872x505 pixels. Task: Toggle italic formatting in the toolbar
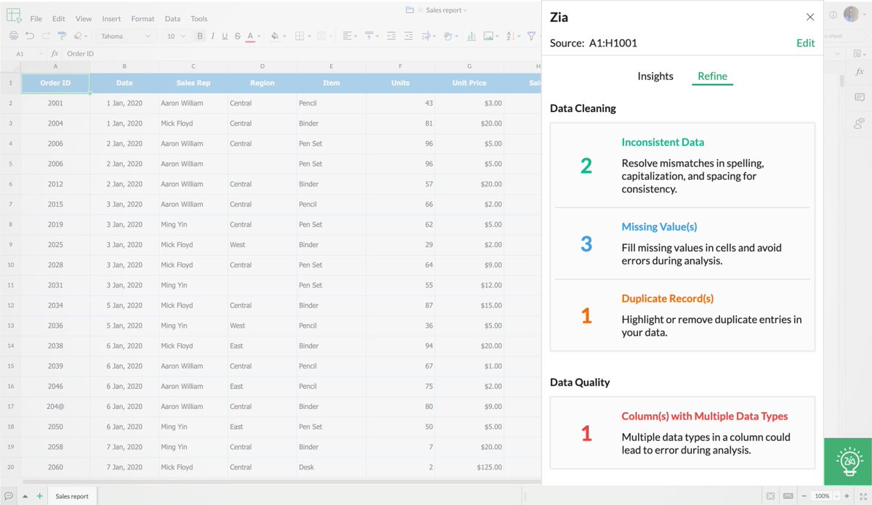tap(212, 36)
